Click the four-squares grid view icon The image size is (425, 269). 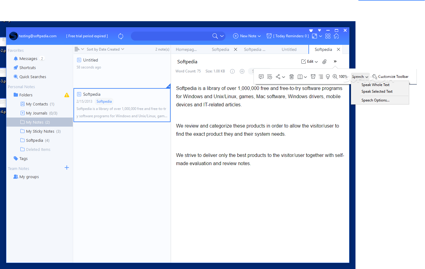pyautogui.click(x=328, y=36)
